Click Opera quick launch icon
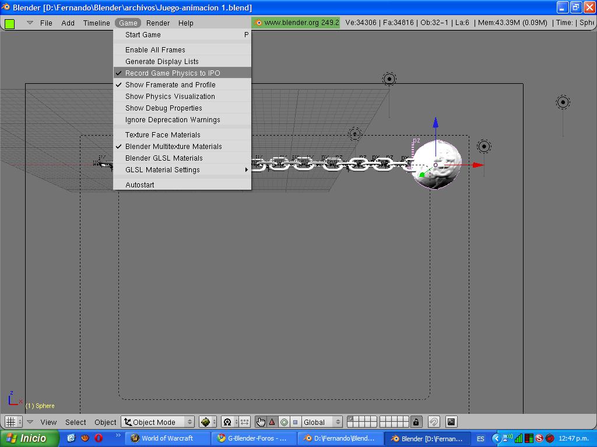This screenshot has width=597, height=447. click(99, 438)
